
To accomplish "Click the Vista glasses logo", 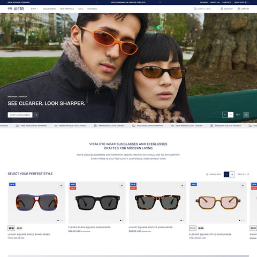I will [16, 9].
